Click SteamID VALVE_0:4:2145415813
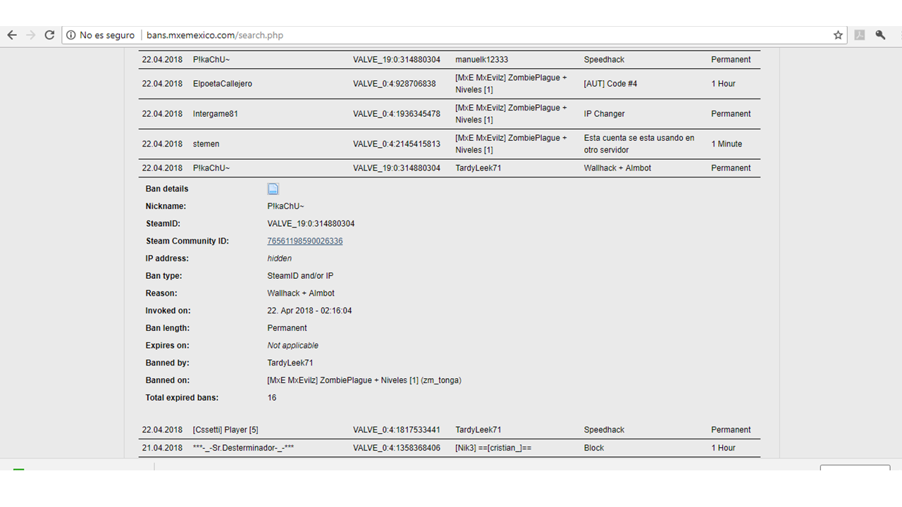902x507 pixels. click(x=397, y=144)
